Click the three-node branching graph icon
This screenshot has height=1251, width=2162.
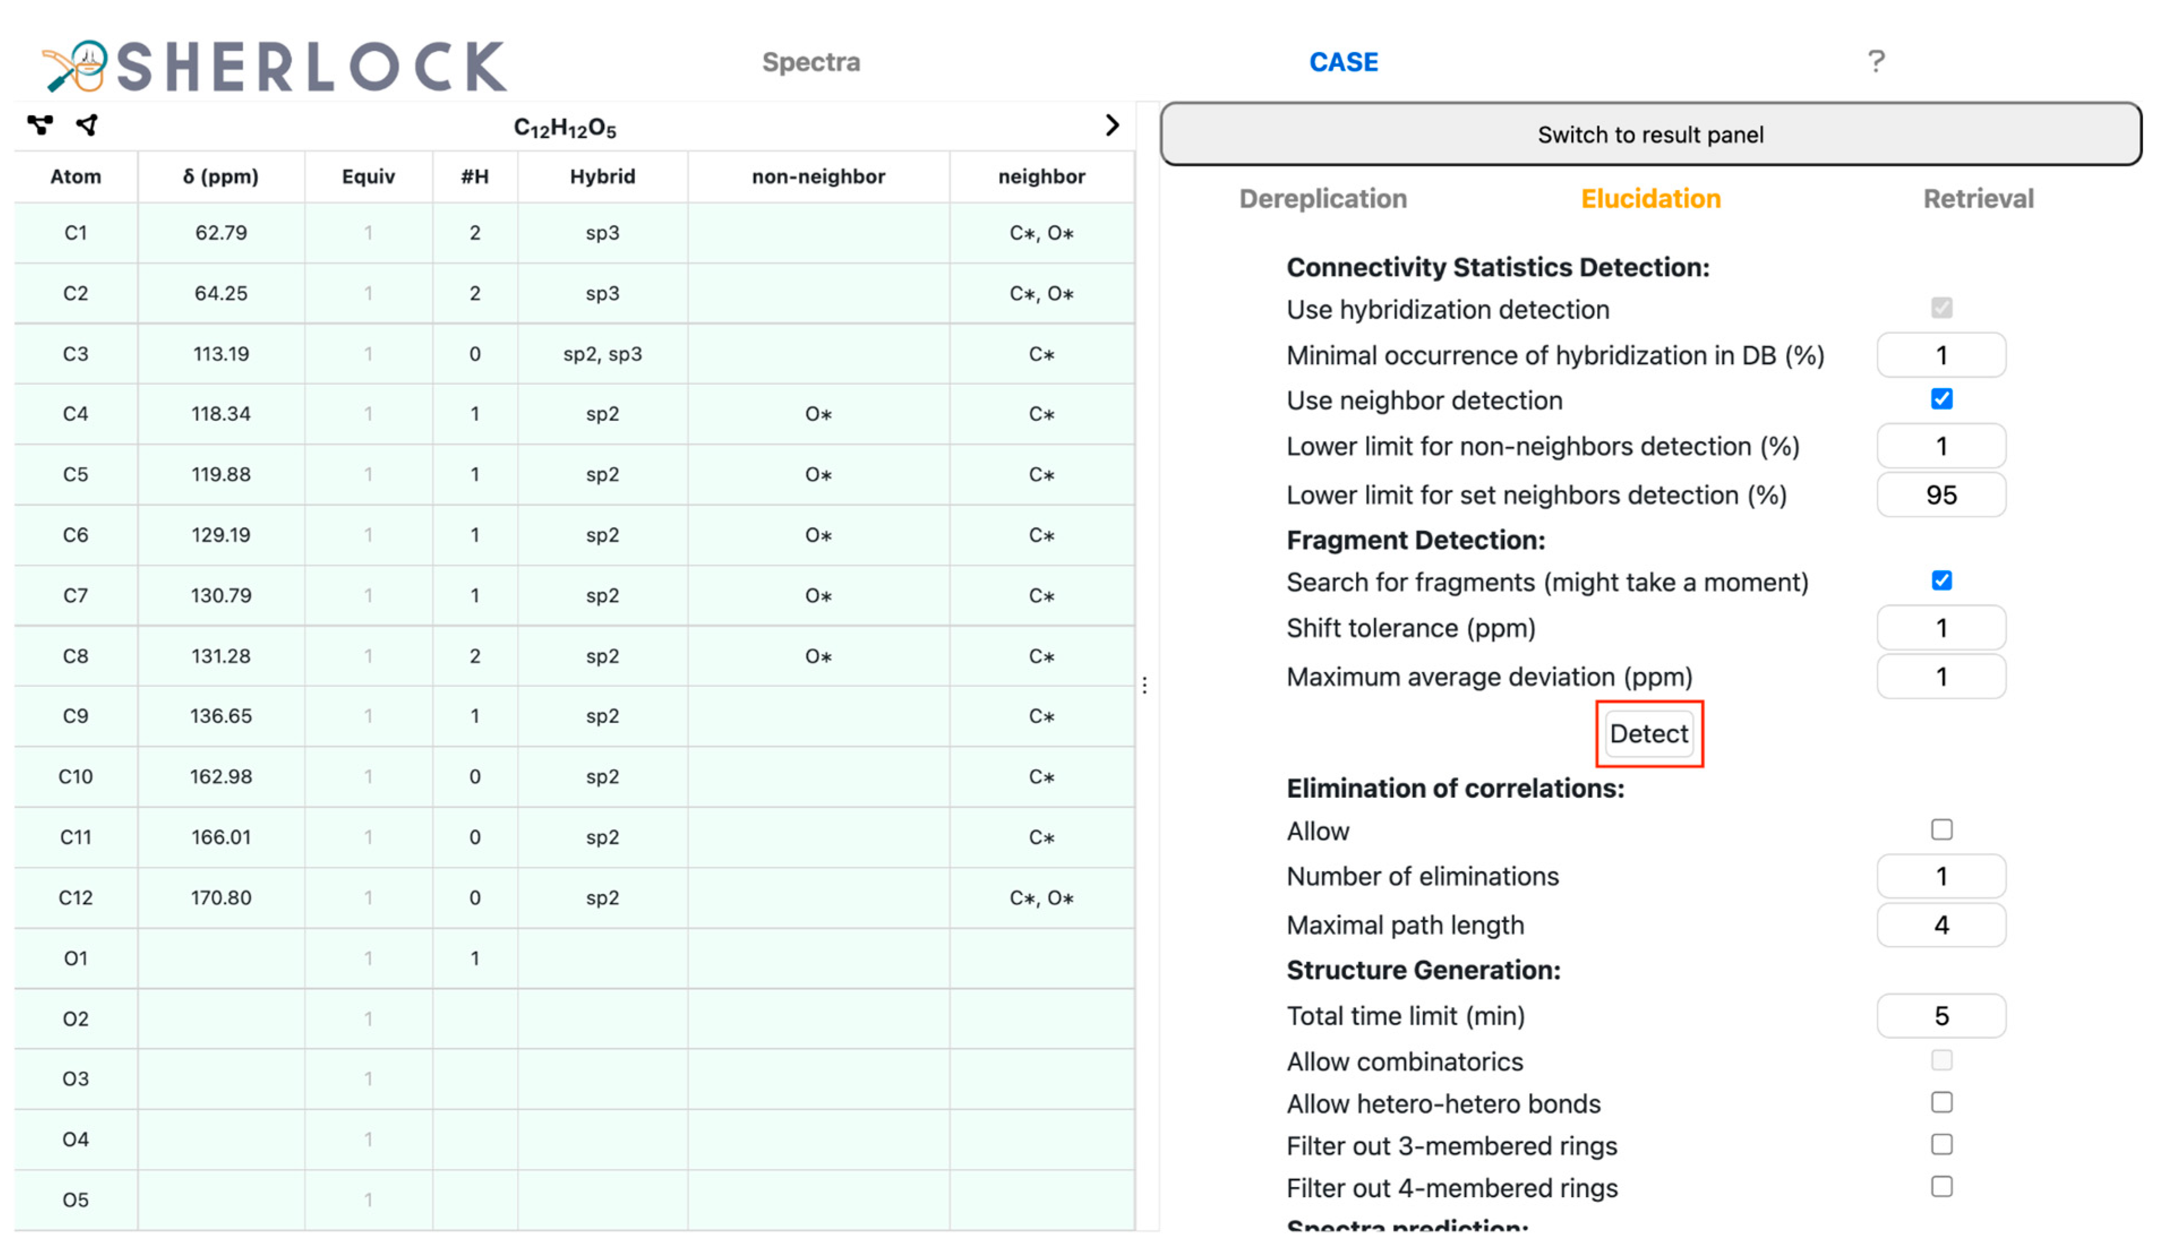pyautogui.click(x=40, y=125)
